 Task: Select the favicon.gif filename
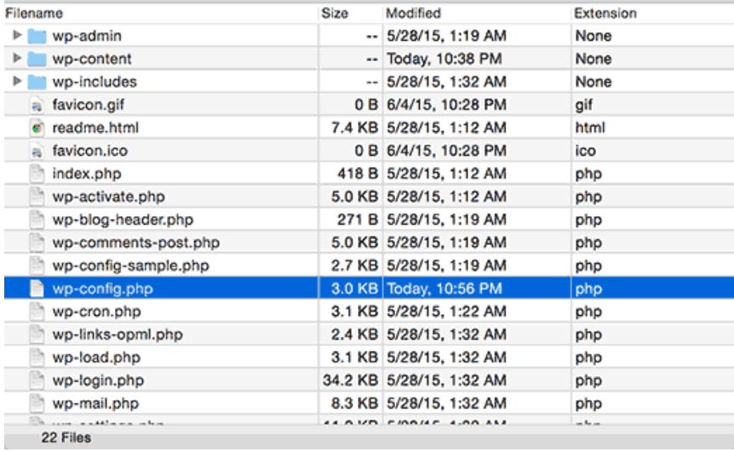click(89, 105)
